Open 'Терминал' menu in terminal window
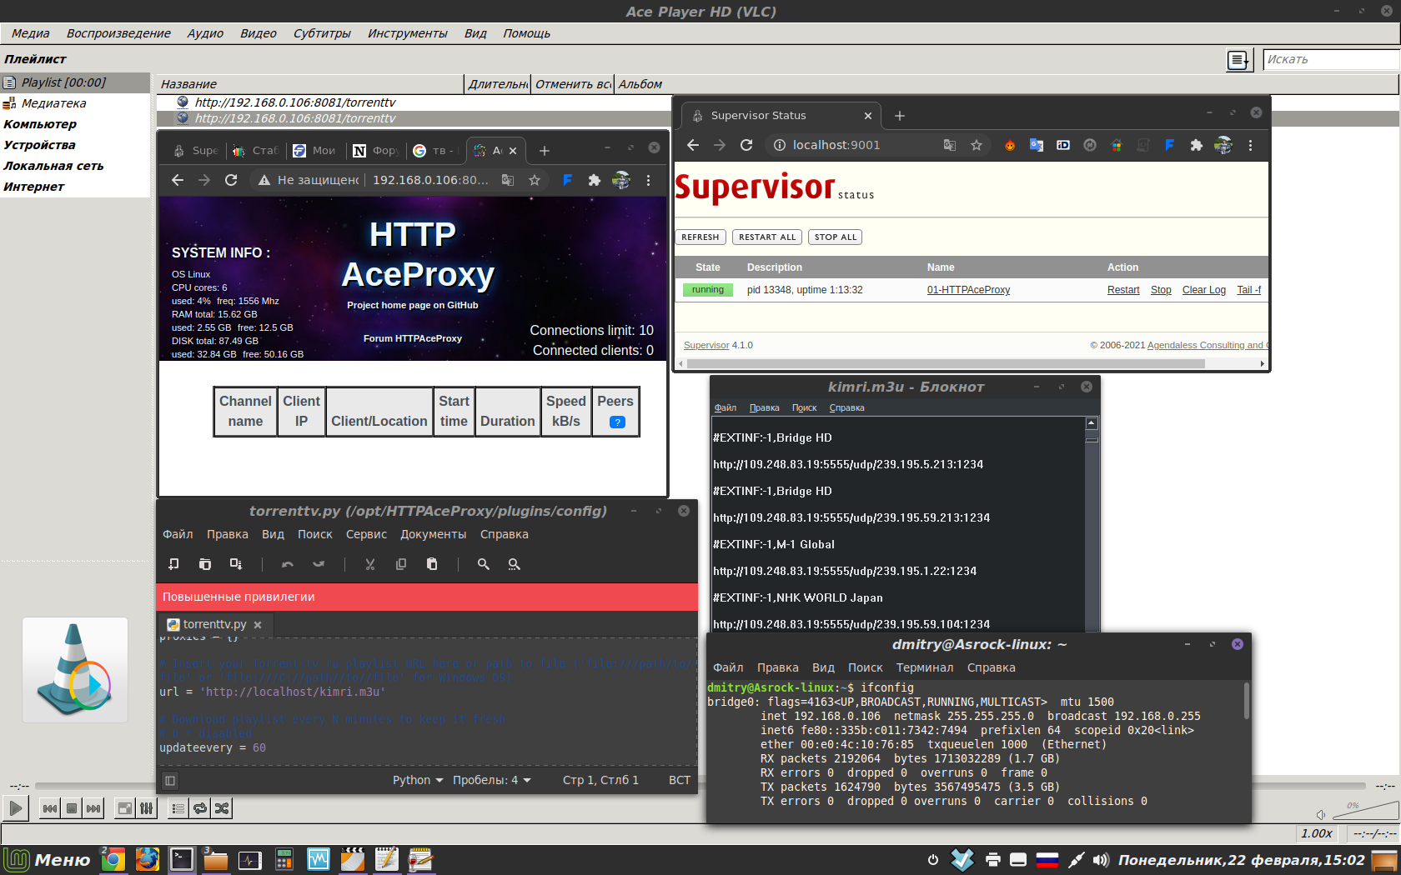 click(x=924, y=667)
